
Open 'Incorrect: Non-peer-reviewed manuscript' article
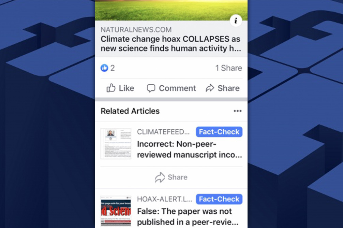click(190, 149)
